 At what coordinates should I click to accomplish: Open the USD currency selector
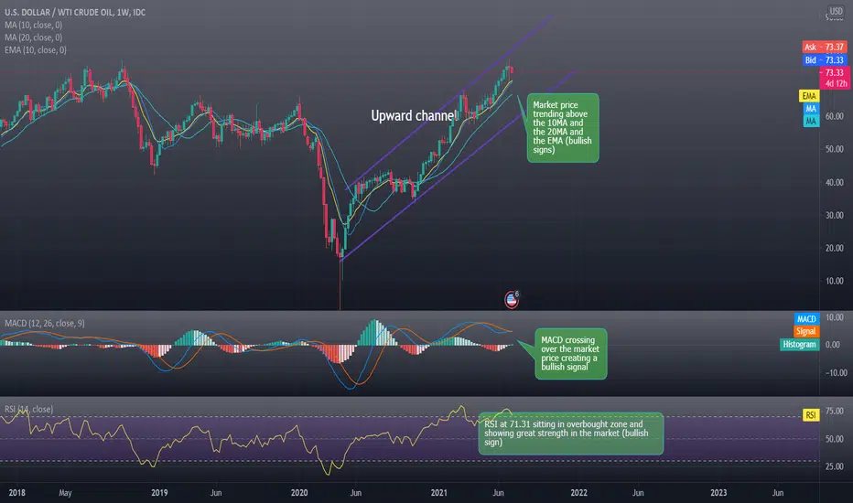click(x=836, y=11)
